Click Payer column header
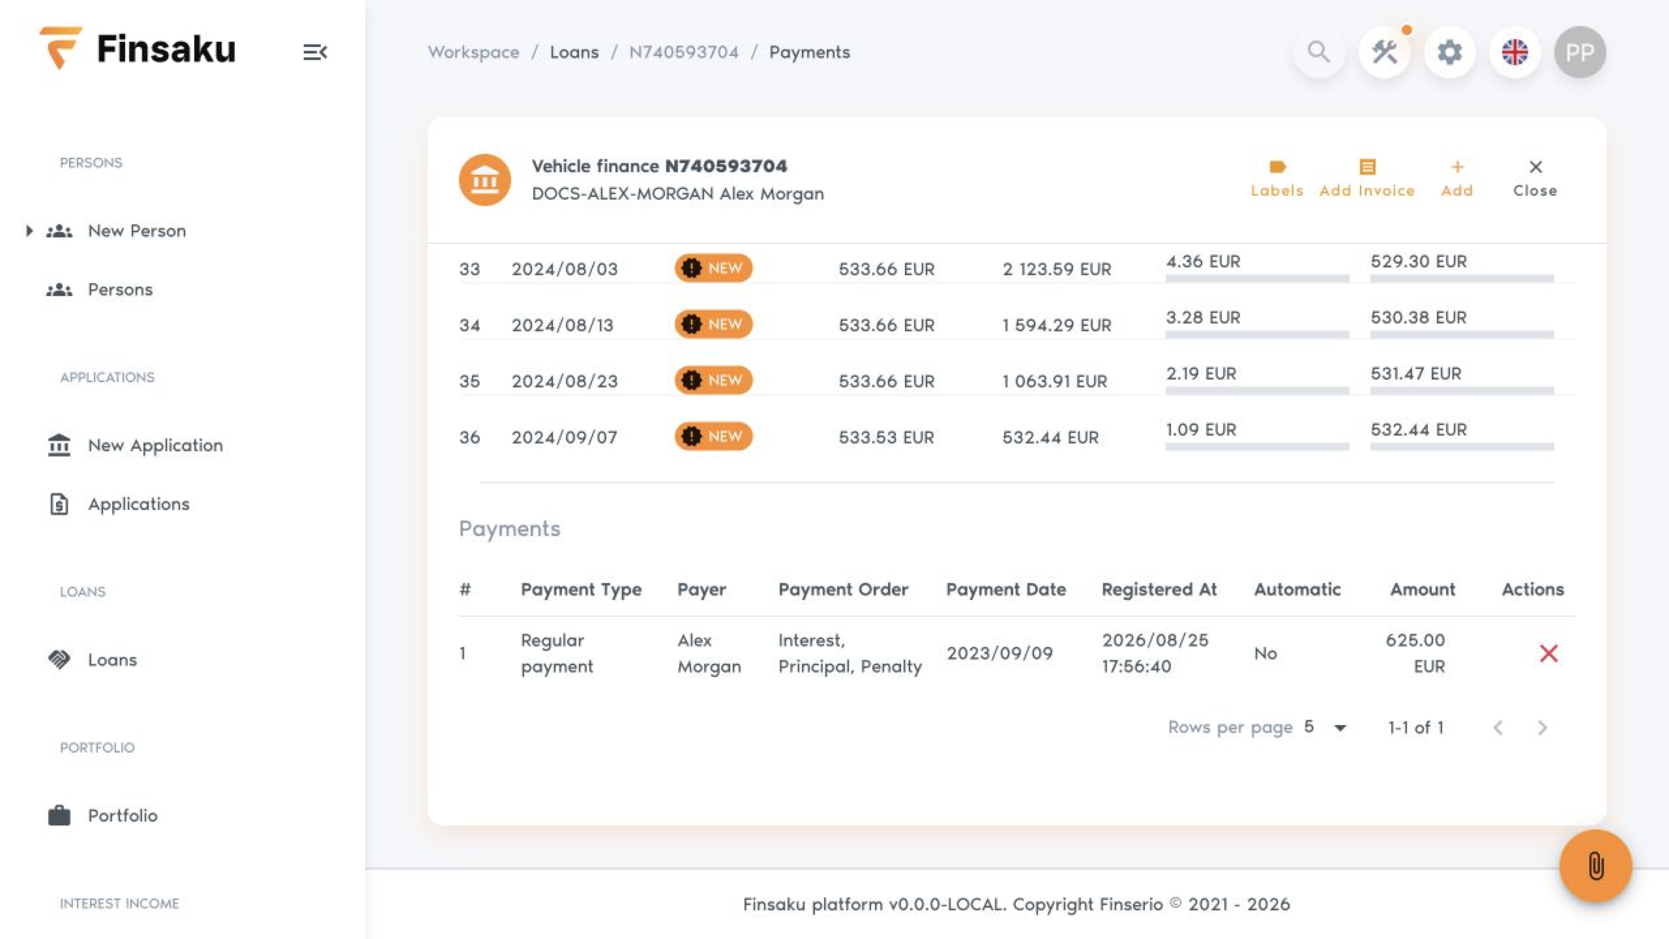 click(x=702, y=589)
